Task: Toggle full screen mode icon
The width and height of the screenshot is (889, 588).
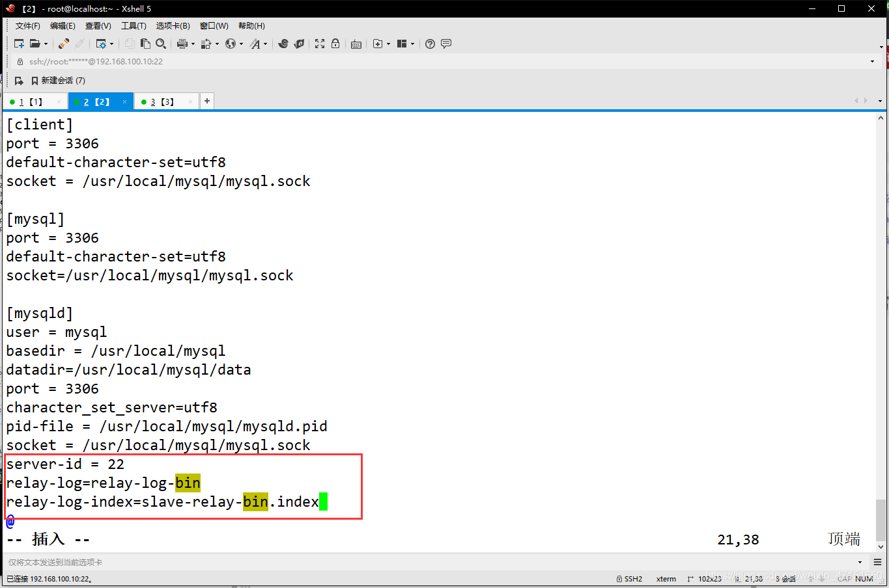Action: [x=320, y=44]
